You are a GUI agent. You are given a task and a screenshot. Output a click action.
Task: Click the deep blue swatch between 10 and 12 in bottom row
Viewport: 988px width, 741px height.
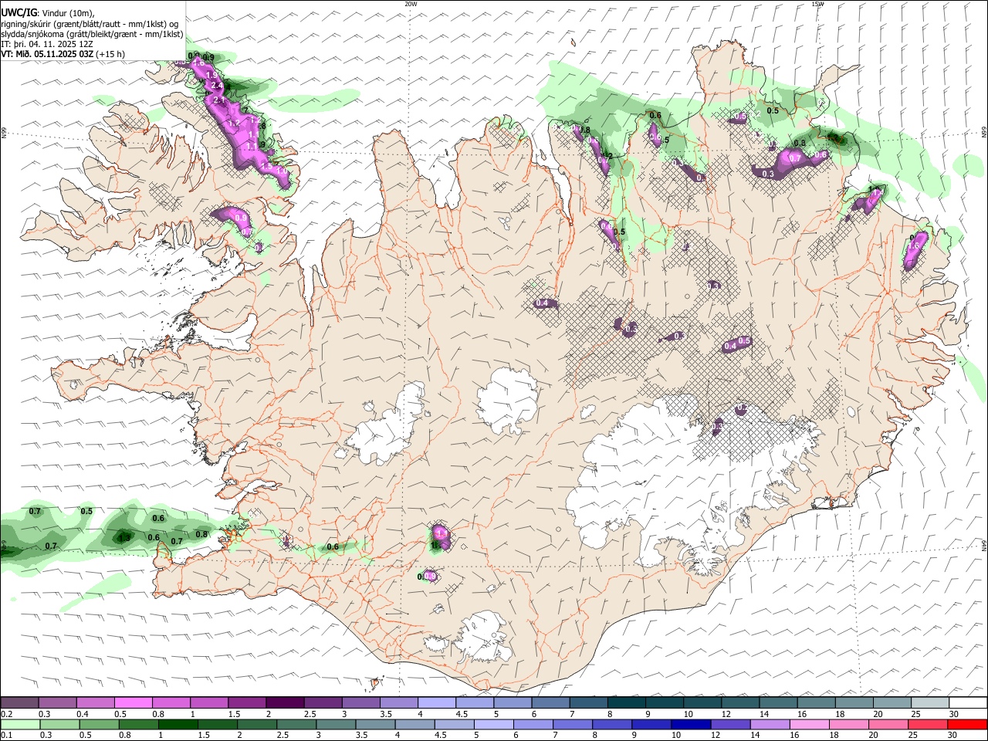[x=690, y=724]
